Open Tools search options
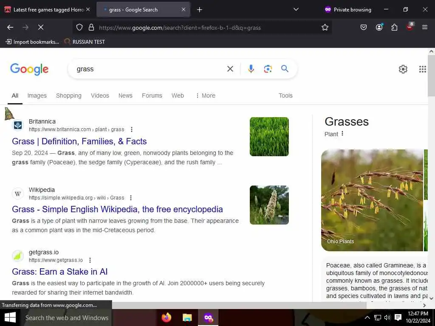Screen dimensions: 435x326 click(285, 96)
